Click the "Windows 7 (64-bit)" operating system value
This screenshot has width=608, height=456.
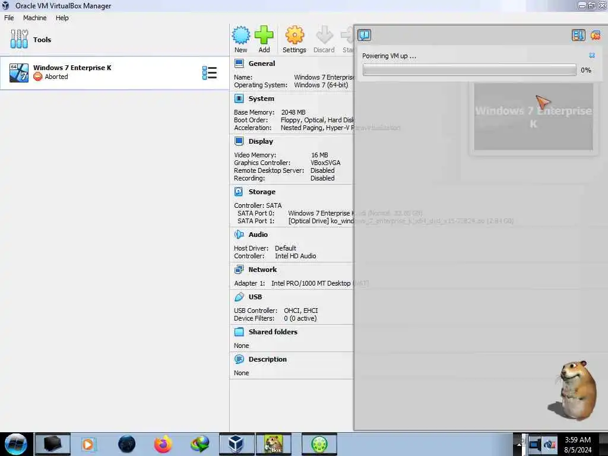[321, 85]
